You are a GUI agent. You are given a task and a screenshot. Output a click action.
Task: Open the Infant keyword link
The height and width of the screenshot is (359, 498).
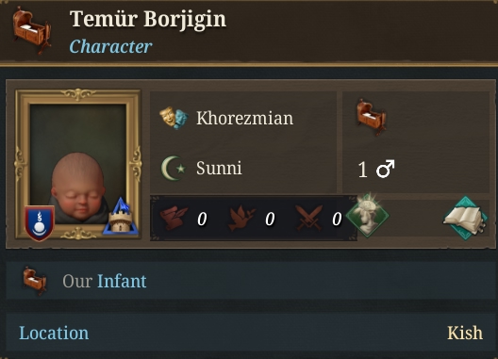tap(122, 281)
